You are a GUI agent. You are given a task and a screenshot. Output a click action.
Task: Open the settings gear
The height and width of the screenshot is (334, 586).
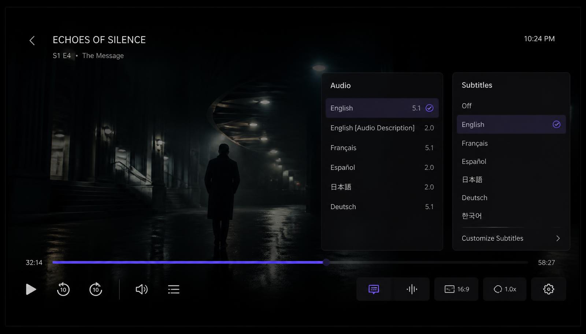pos(549,289)
